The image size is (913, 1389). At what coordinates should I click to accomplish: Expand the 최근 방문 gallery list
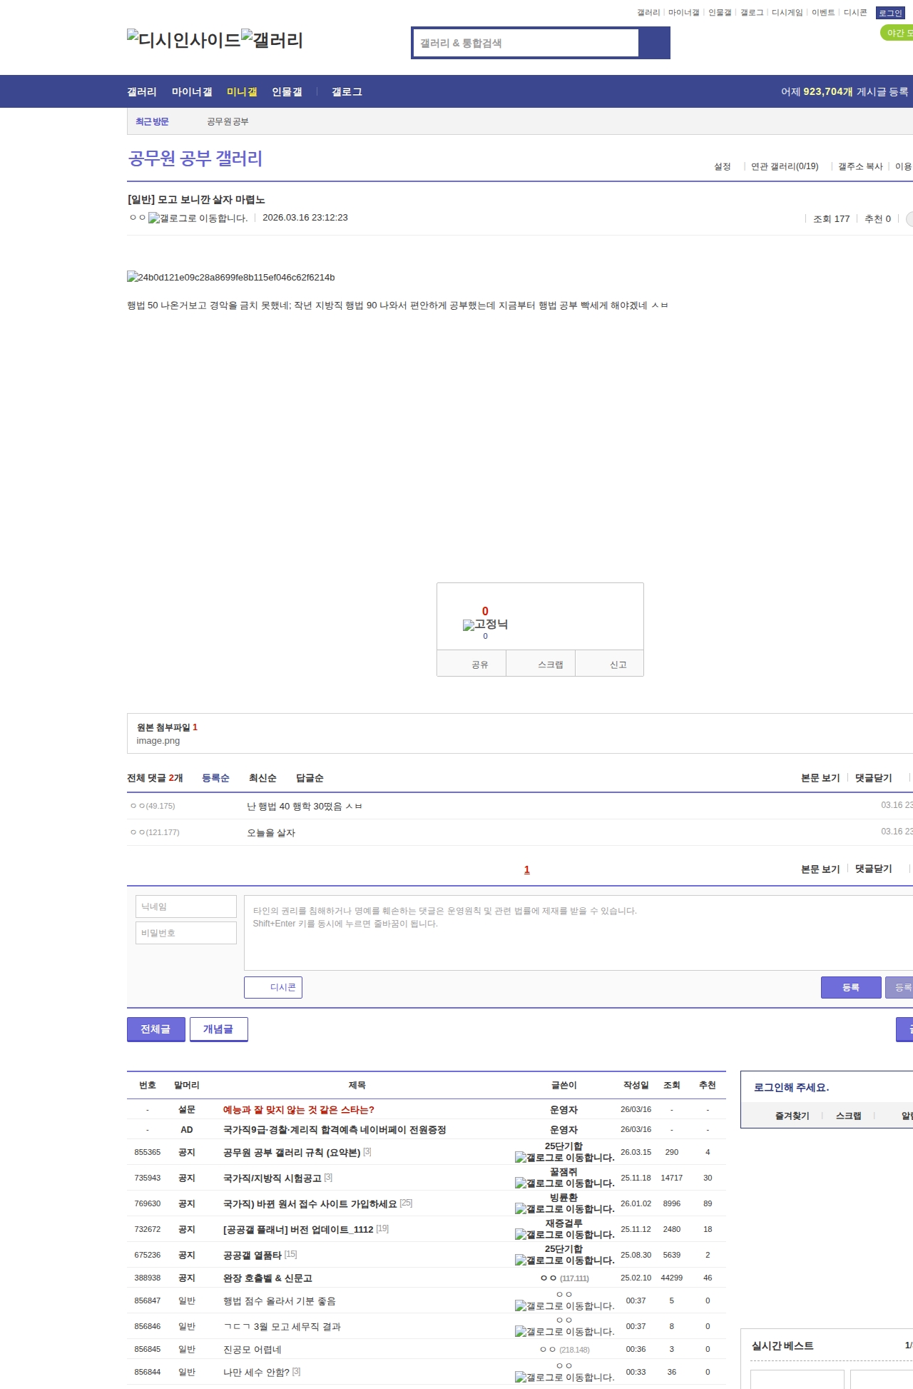point(152,121)
